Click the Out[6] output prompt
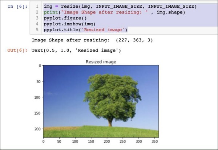This screenshot has height=150, width=218. pos(17,50)
